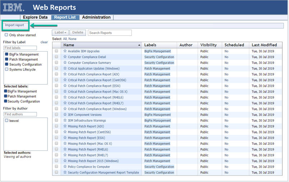Star Critical Patch Compliance Report (RHEL7)
The height and width of the screenshot is (182, 289).
(x=65, y=103)
